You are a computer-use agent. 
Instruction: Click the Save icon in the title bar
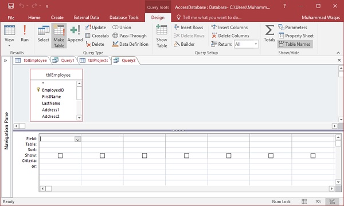coord(11,6)
